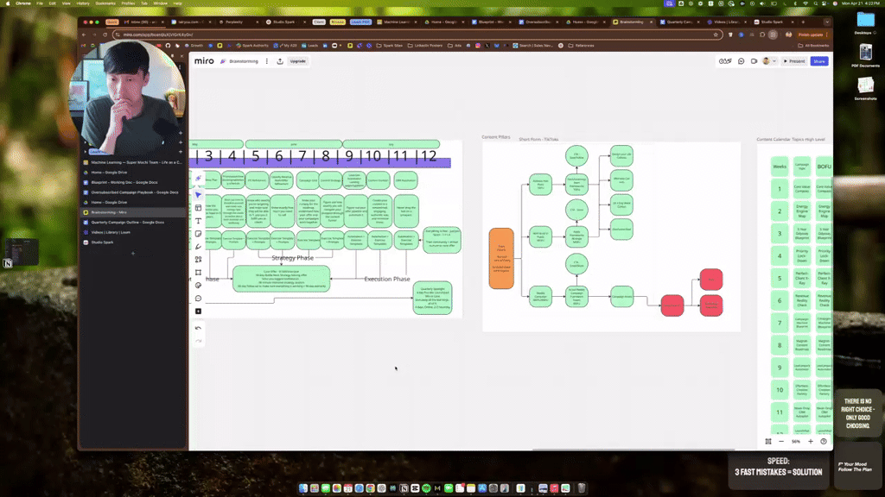Click the Upgrade button
The image size is (885, 497).
(297, 61)
